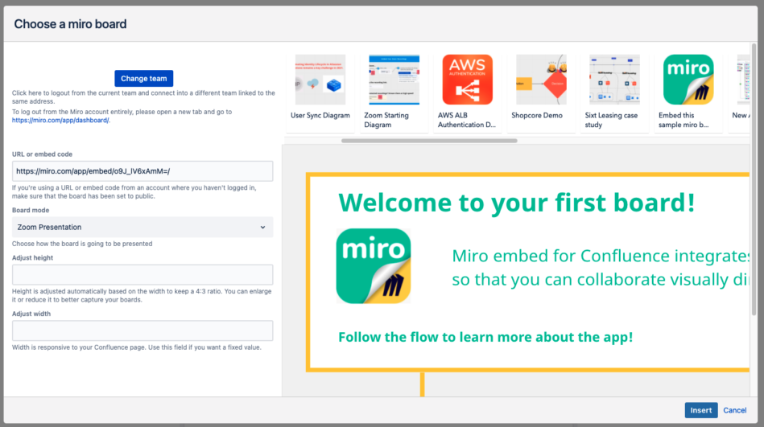
Task: Click the Adjust height input field
Action: [x=142, y=274]
